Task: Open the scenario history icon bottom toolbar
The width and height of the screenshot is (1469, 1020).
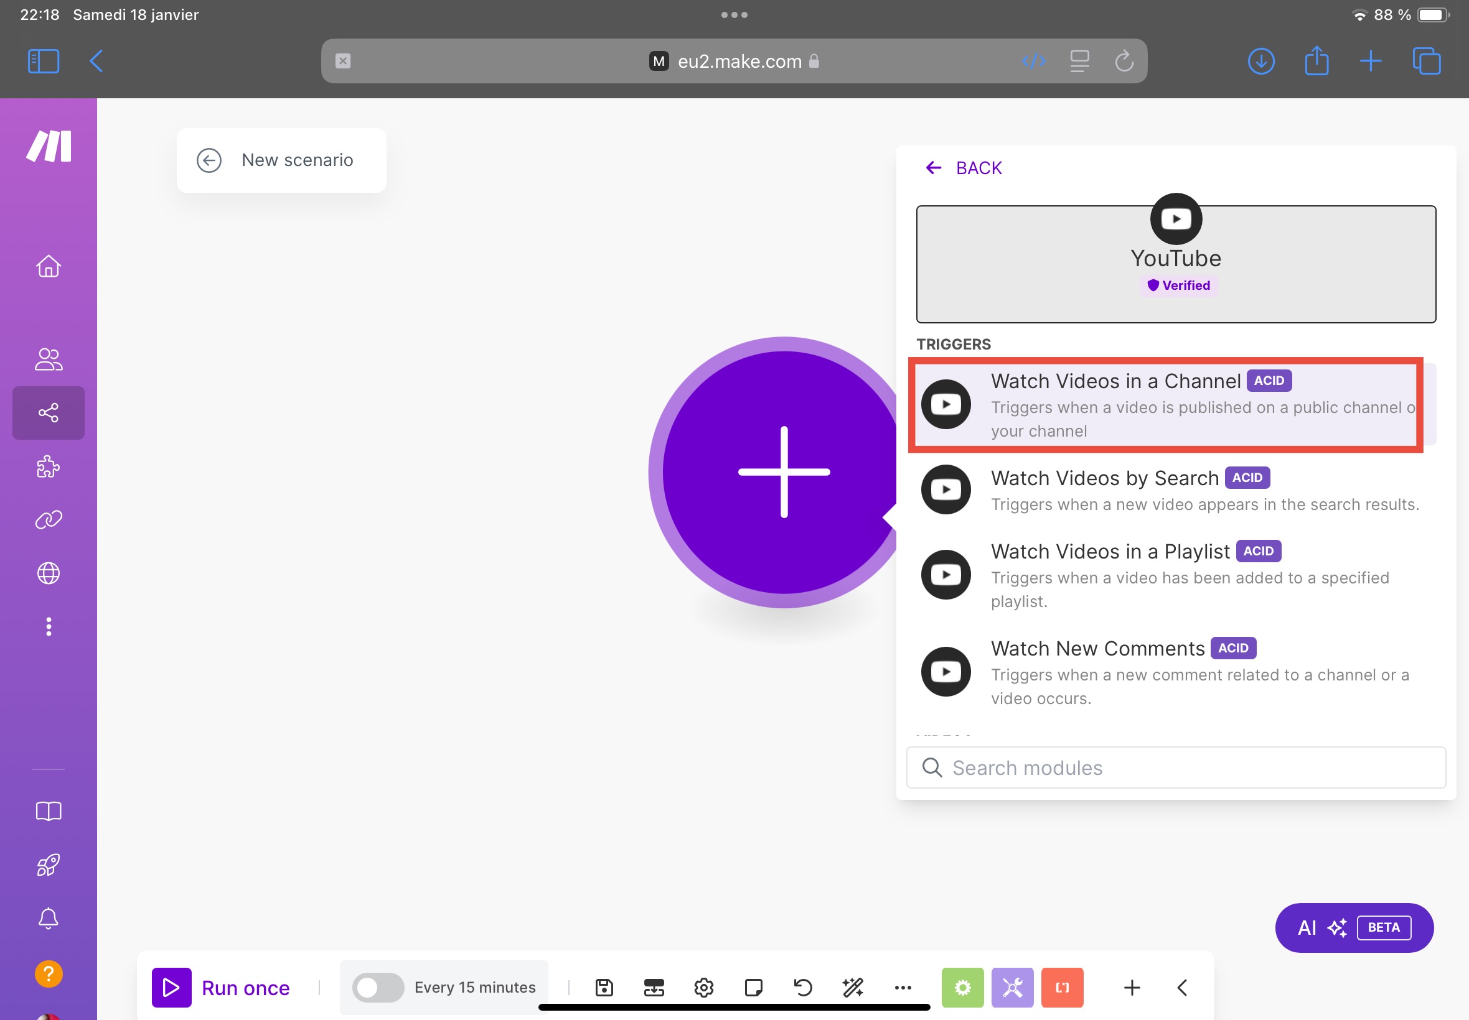Action: tap(802, 988)
